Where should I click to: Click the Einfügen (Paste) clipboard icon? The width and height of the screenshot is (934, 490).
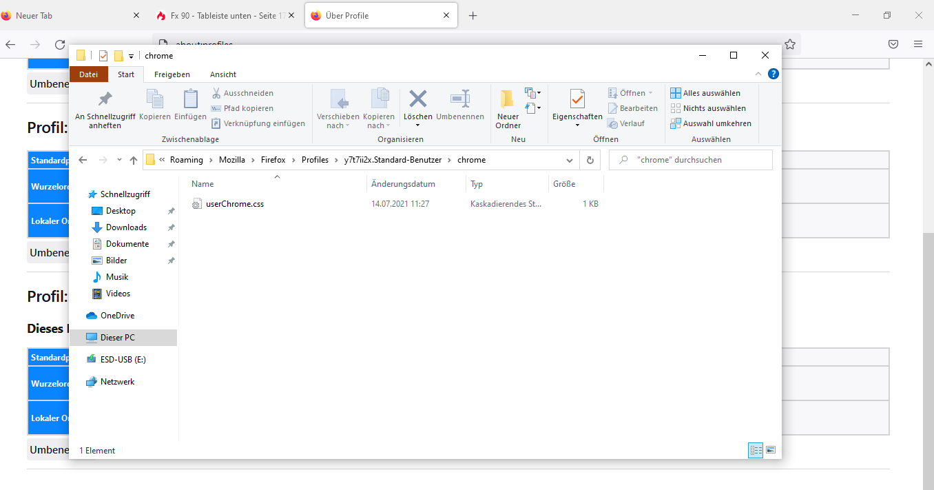click(190, 101)
